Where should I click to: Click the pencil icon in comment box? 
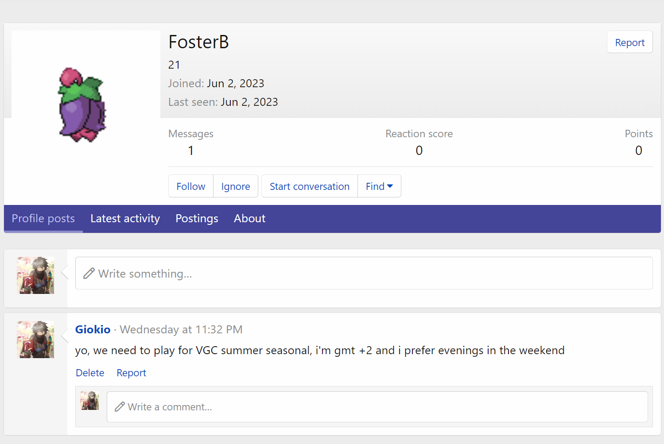click(x=120, y=407)
